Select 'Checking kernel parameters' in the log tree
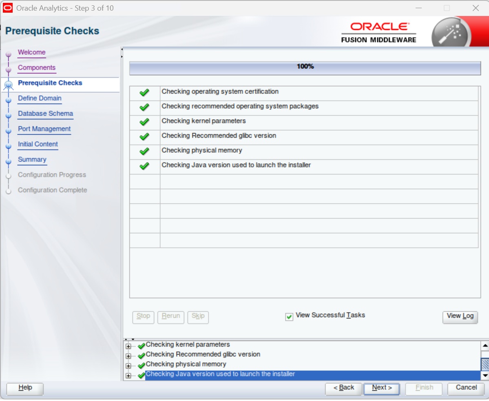Viewport: 489px width, 401px height. click(x=188, y=345)
